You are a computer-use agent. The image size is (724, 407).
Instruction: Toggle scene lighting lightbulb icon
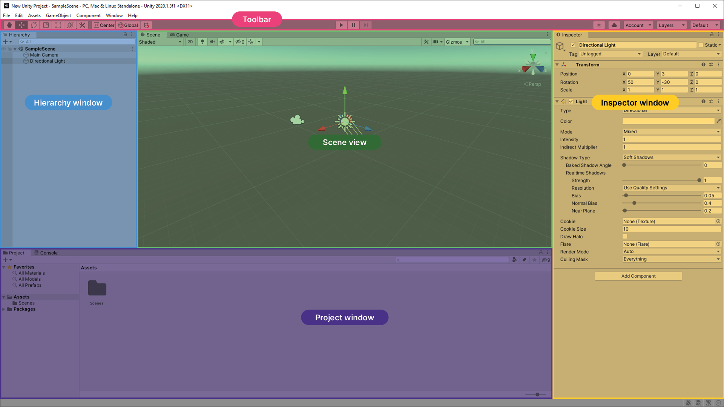202,42
